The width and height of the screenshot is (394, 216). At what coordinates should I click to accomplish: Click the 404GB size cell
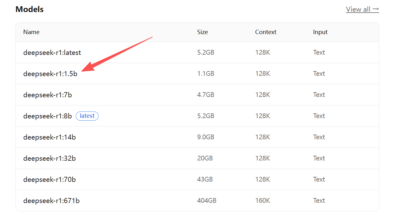(207, 201)
